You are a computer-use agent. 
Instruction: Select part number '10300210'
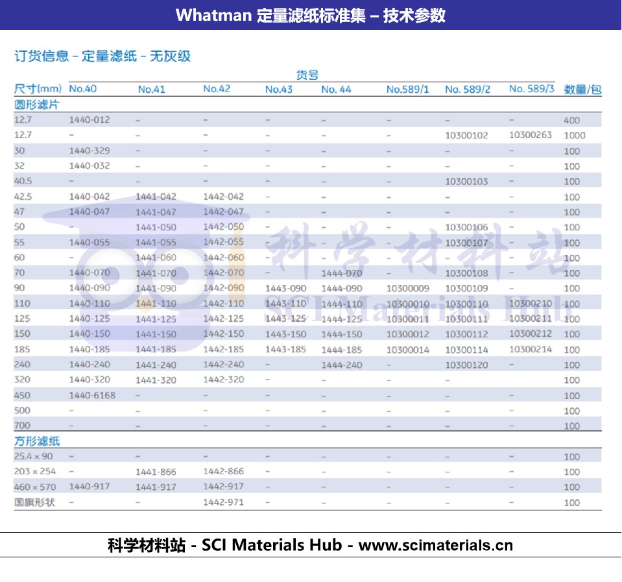[x=531, y=304]
